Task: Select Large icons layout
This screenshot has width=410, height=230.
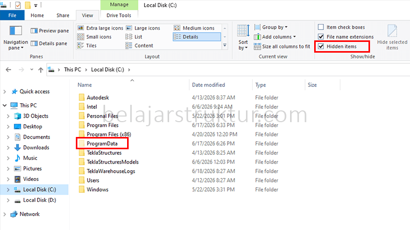Action: tap(143, 28)
